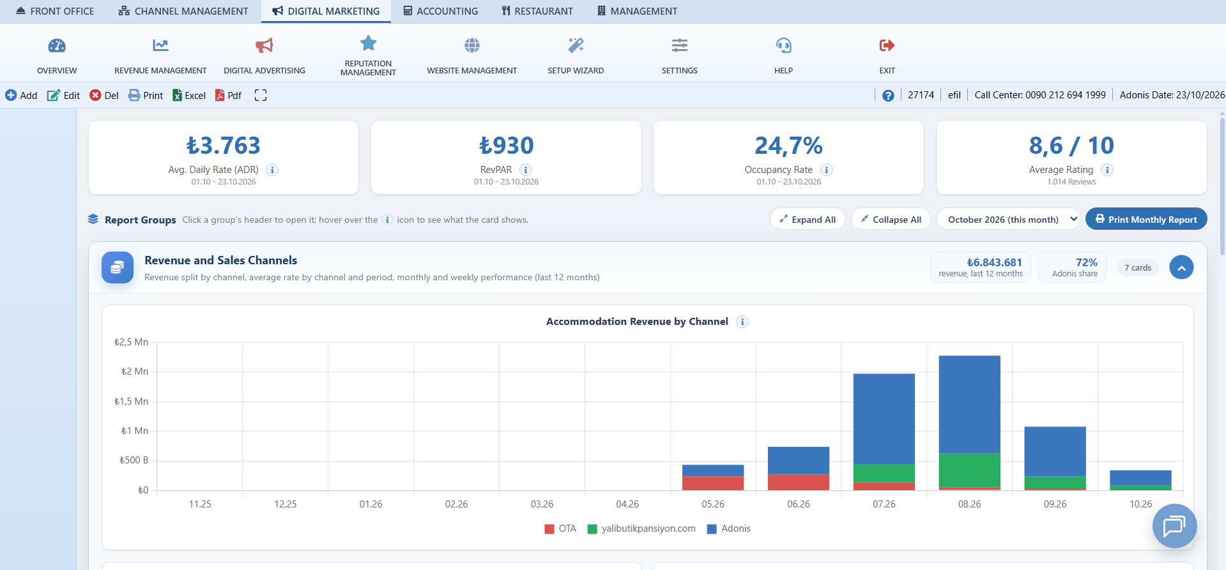The image size is (1226, 570).
Task: Launch the Setup Wizard wand icon
Action: (576, 45)
